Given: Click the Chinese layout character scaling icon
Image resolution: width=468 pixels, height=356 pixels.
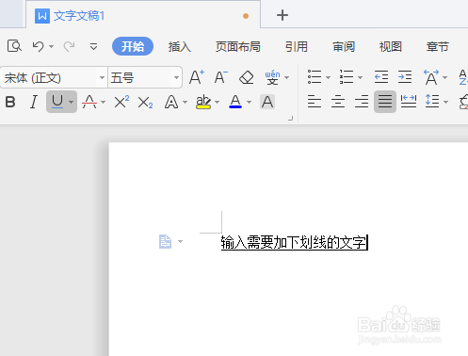Looking at the screenshot, I should [x=431, y=77].
